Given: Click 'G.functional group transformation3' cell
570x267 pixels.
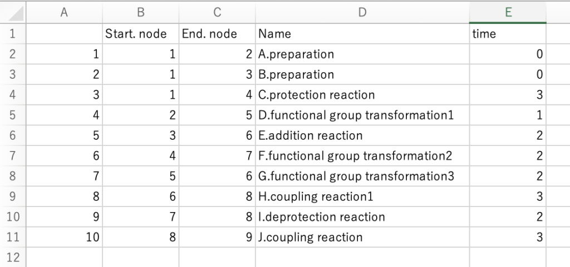Looking at the screenshot, I should tap(362, 177).
